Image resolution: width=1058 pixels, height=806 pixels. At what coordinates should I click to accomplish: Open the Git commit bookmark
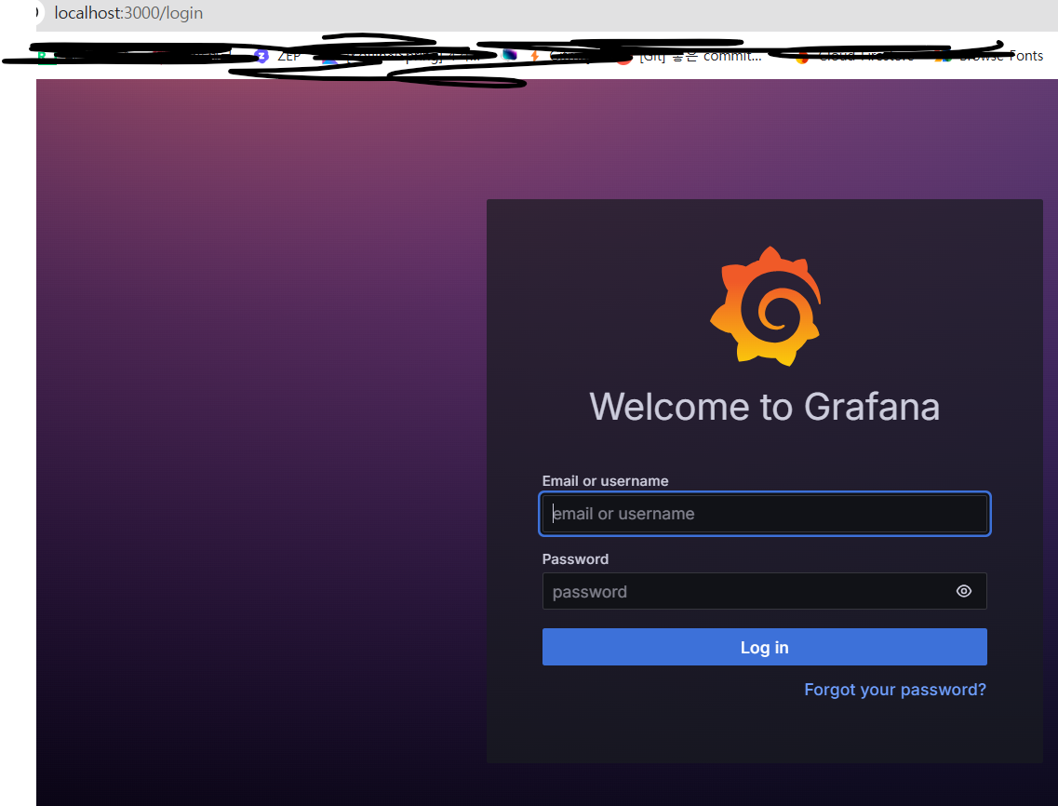(690, 57)
